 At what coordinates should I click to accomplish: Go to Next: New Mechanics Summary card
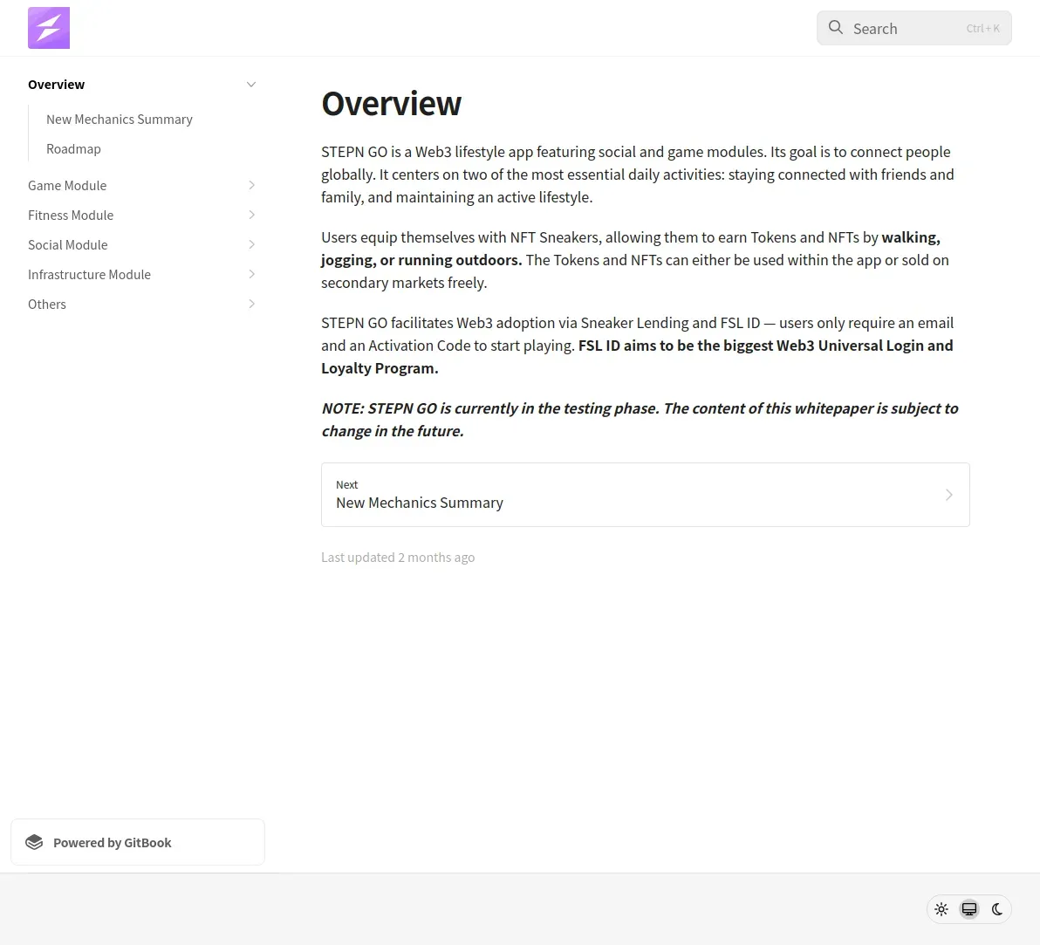click(x=646, y=495)
